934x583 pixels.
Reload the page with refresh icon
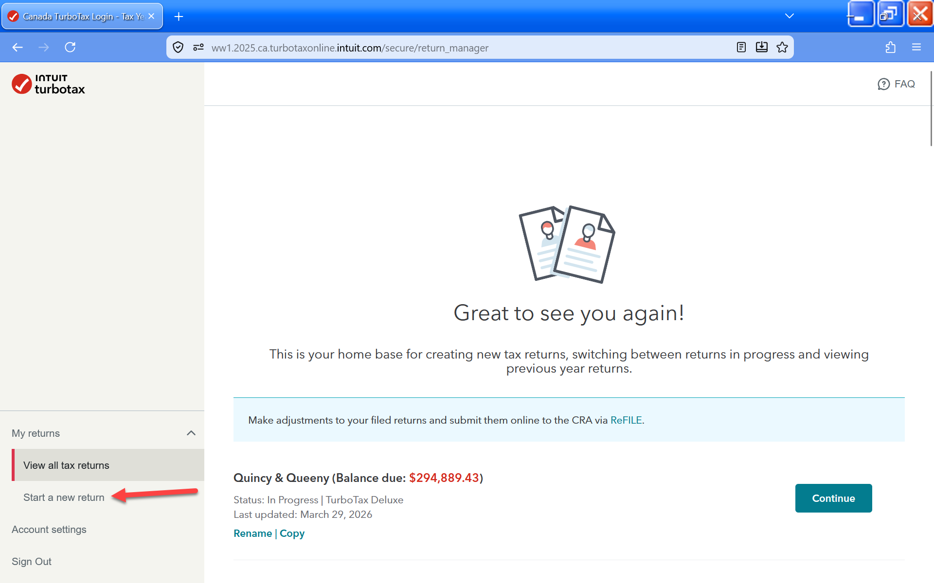[70, 47]
